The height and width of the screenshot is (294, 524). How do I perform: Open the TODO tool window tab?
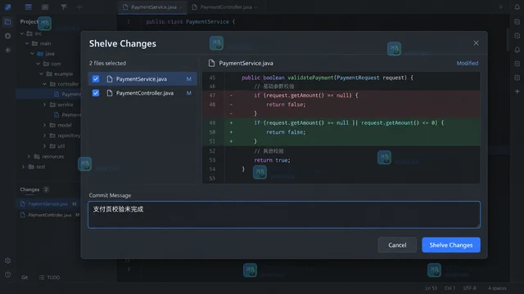[49, 278]
